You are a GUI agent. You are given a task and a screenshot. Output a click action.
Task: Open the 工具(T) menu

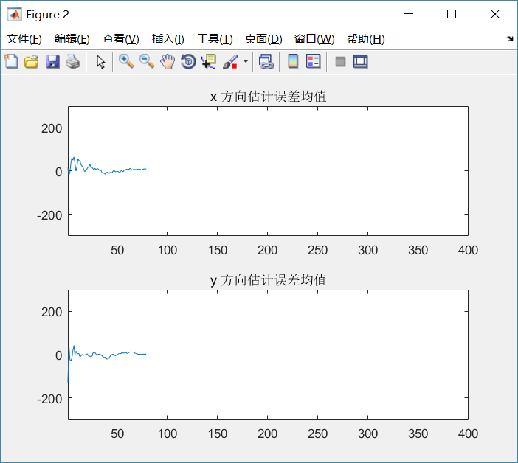(x=215, y=39)
